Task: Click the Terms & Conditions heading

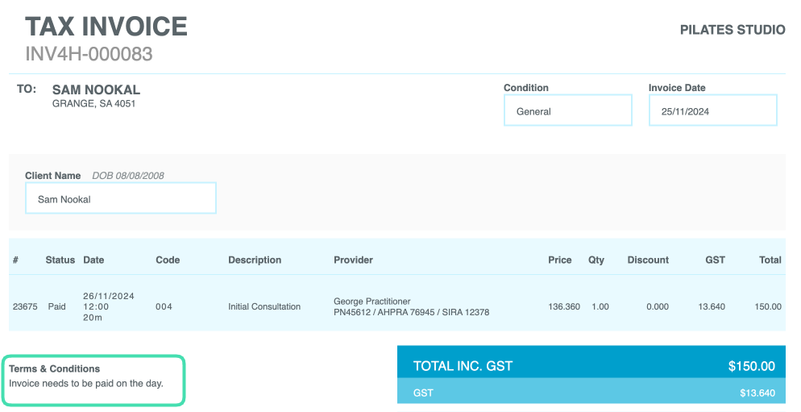Action: [x=54, y=368]
